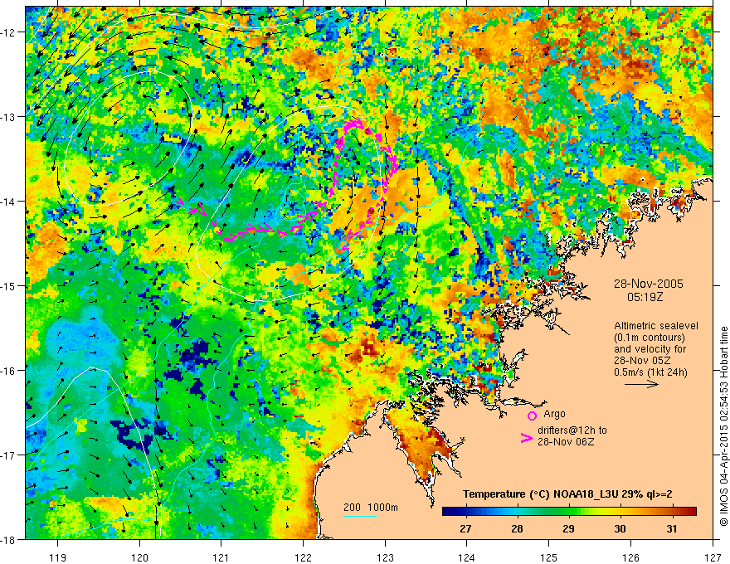Click colorbar tick label '28'
This screenshot has width=730, height=564.
517,528
